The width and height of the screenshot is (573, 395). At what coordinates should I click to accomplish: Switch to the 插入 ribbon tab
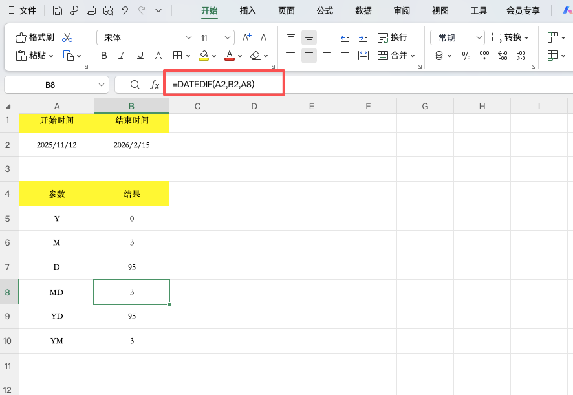(248, 10)
